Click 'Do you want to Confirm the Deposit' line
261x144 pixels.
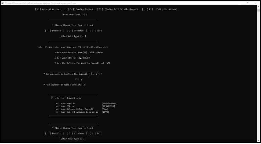(x=73, y=74)
